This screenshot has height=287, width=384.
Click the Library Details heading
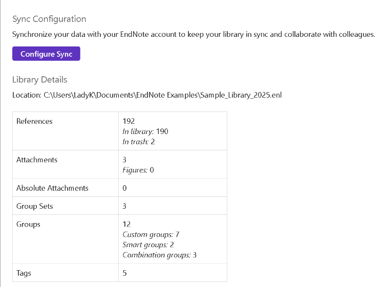coord(39,80)
